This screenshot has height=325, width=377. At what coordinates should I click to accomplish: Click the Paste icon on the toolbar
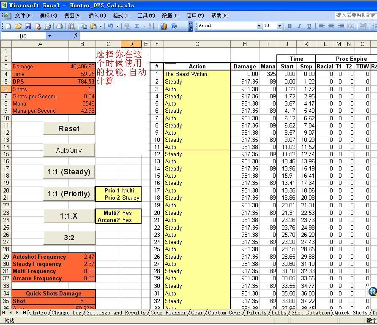[93, 25]
